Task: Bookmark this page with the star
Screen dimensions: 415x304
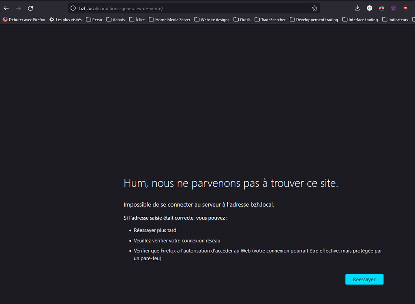Action: (314, 8)
